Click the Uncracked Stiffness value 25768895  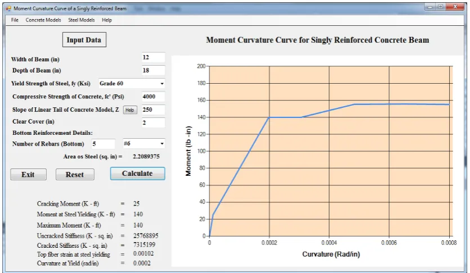point(146,235)
